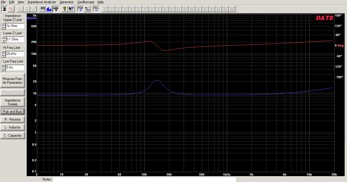This screenshot has height=182, width=347.
Task: Click the R IN input toolbar icon
Action: click(27, 9)
